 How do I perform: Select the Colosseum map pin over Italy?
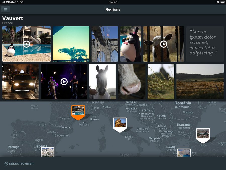click(120, 123)
